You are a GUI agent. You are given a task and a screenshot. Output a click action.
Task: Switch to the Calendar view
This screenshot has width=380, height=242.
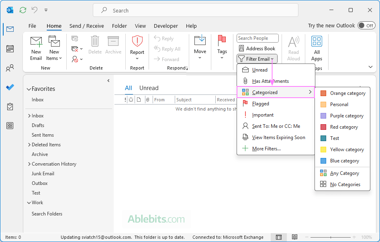point(10,49)
